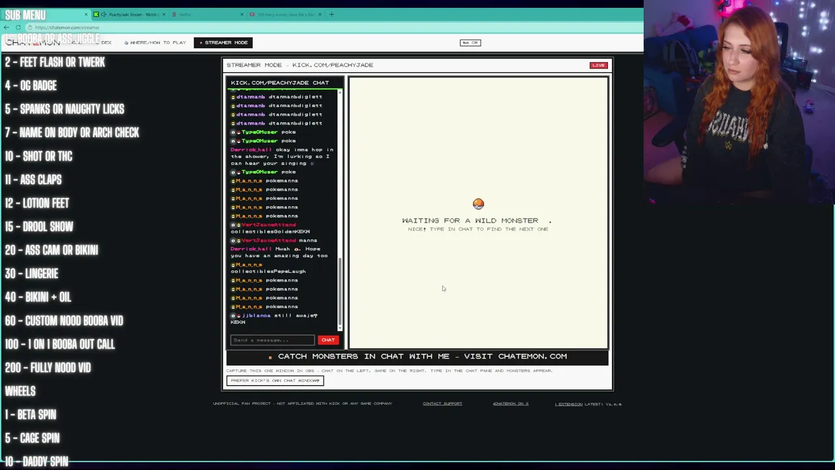Click '30 - Lingerie' in the sub menu overlay
Viewport: 835px width, 470px height.
(31, 274)
